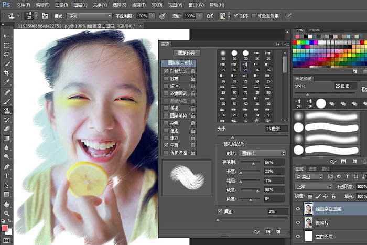The width and height of the screenshot is (367, 245).
Task: Select the Move tool in toolbox
Action: coord(7,36)
